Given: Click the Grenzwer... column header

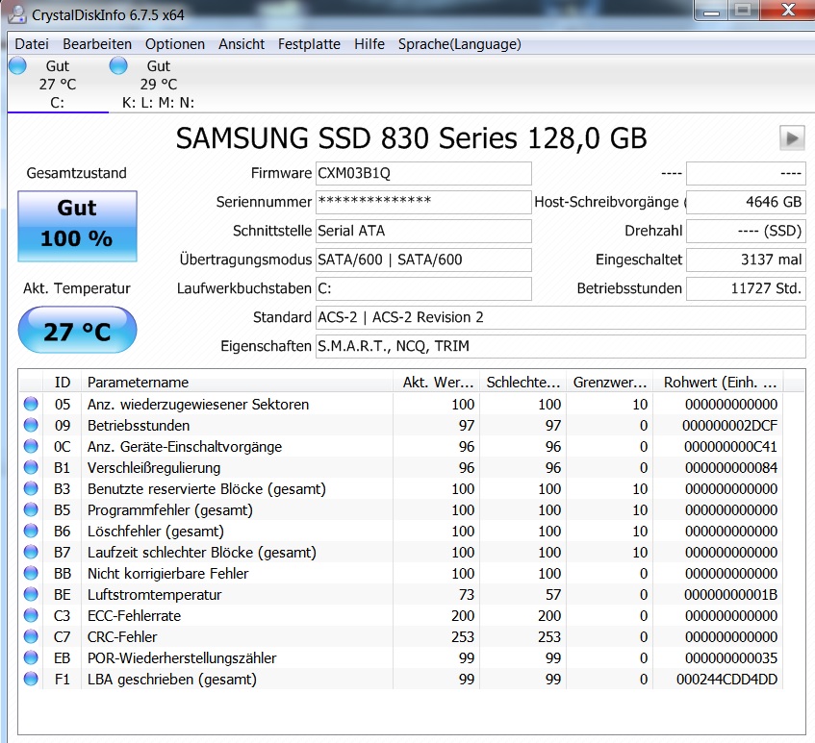Looking at the screenshot, I should 609,383.
